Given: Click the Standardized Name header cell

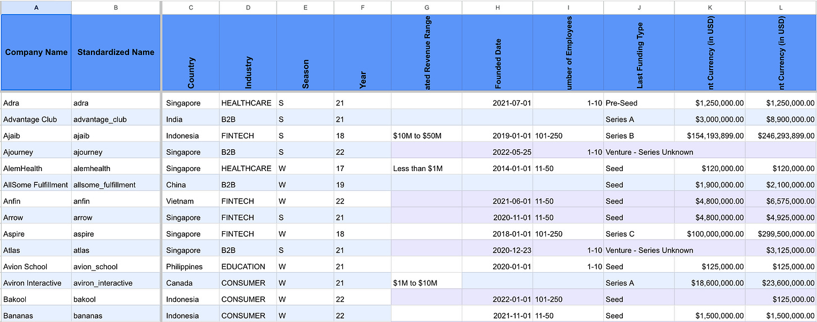Looking at the screenshot, I should coord(116,52).
